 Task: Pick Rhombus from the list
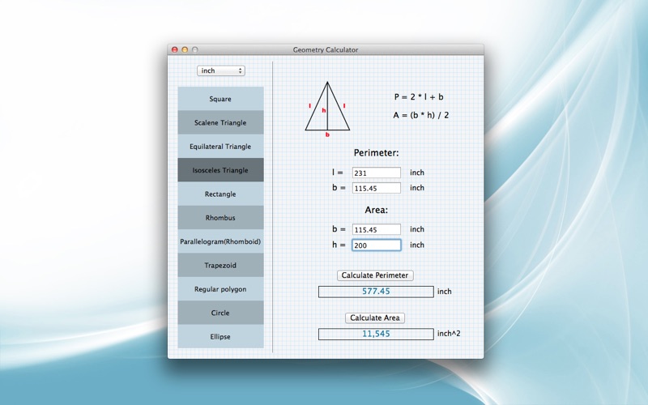[220, 218]
